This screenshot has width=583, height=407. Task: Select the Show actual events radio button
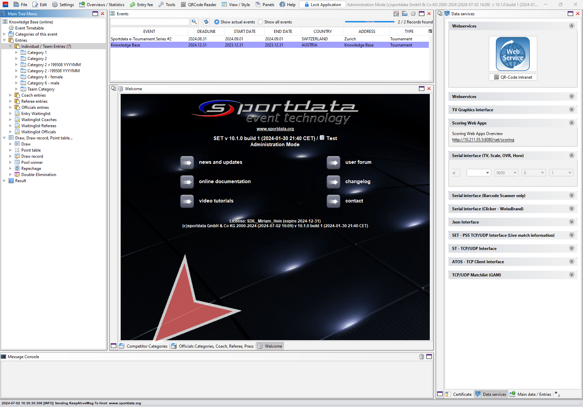[217, 22]
